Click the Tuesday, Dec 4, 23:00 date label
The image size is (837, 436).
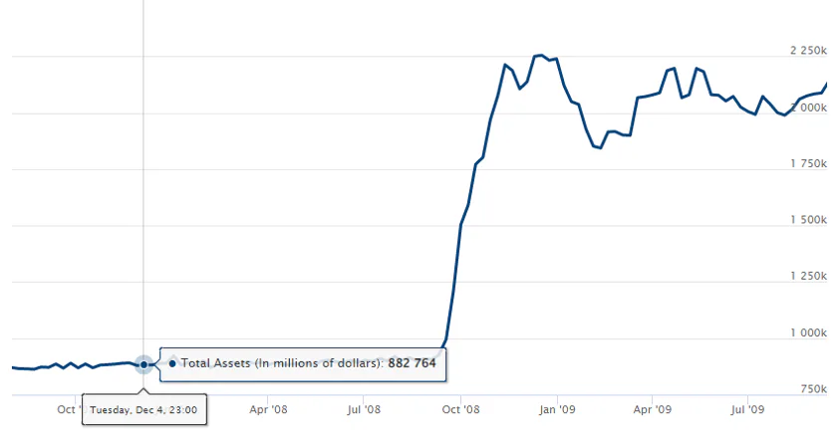click(143, 409)
